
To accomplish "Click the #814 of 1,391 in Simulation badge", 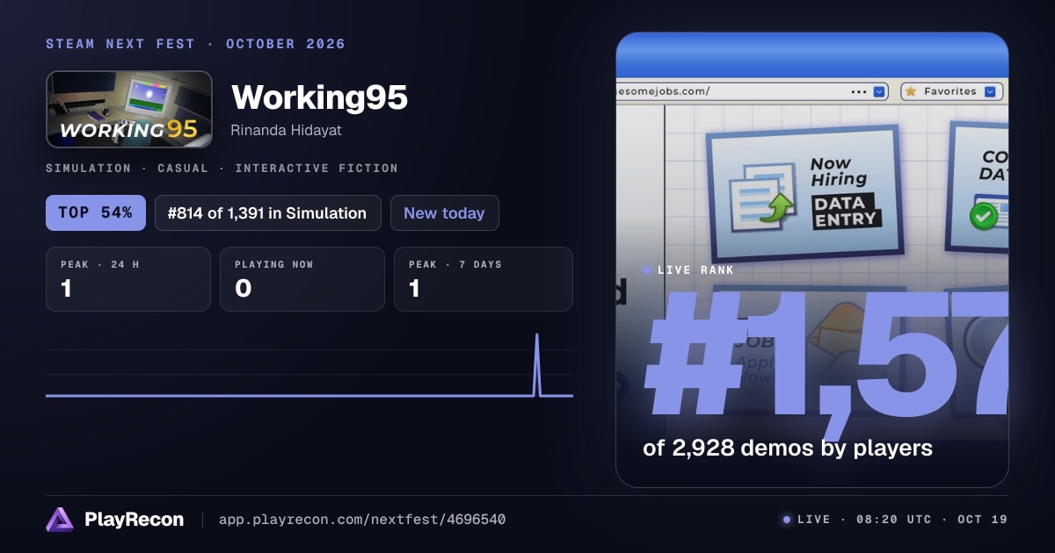I will click(267, 212).
